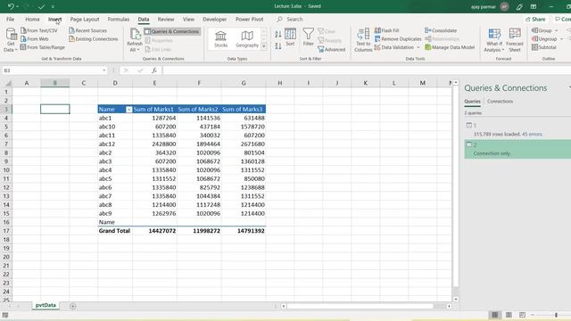Sort descending Z to A

[278, 45]
